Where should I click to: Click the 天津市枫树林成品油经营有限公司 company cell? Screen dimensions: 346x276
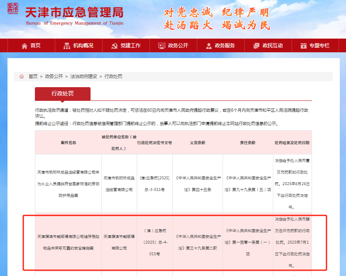pyautogui.click(x=119, y=183)
